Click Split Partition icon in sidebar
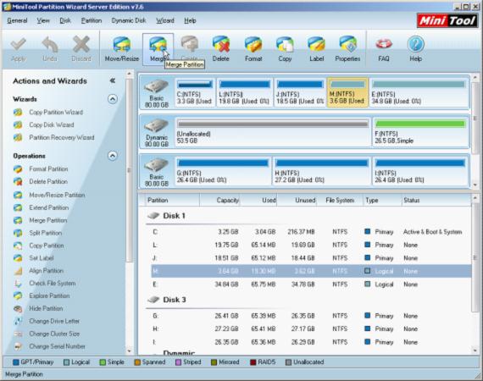Viewport: 483px width, 381px height. click(x=18, y=233)
